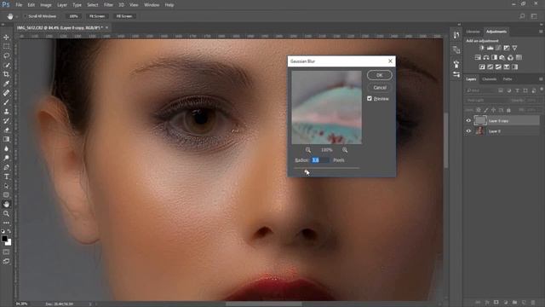Select the Gradient tool
Viewport: 545px width, 307px height.
pos(6,139)
